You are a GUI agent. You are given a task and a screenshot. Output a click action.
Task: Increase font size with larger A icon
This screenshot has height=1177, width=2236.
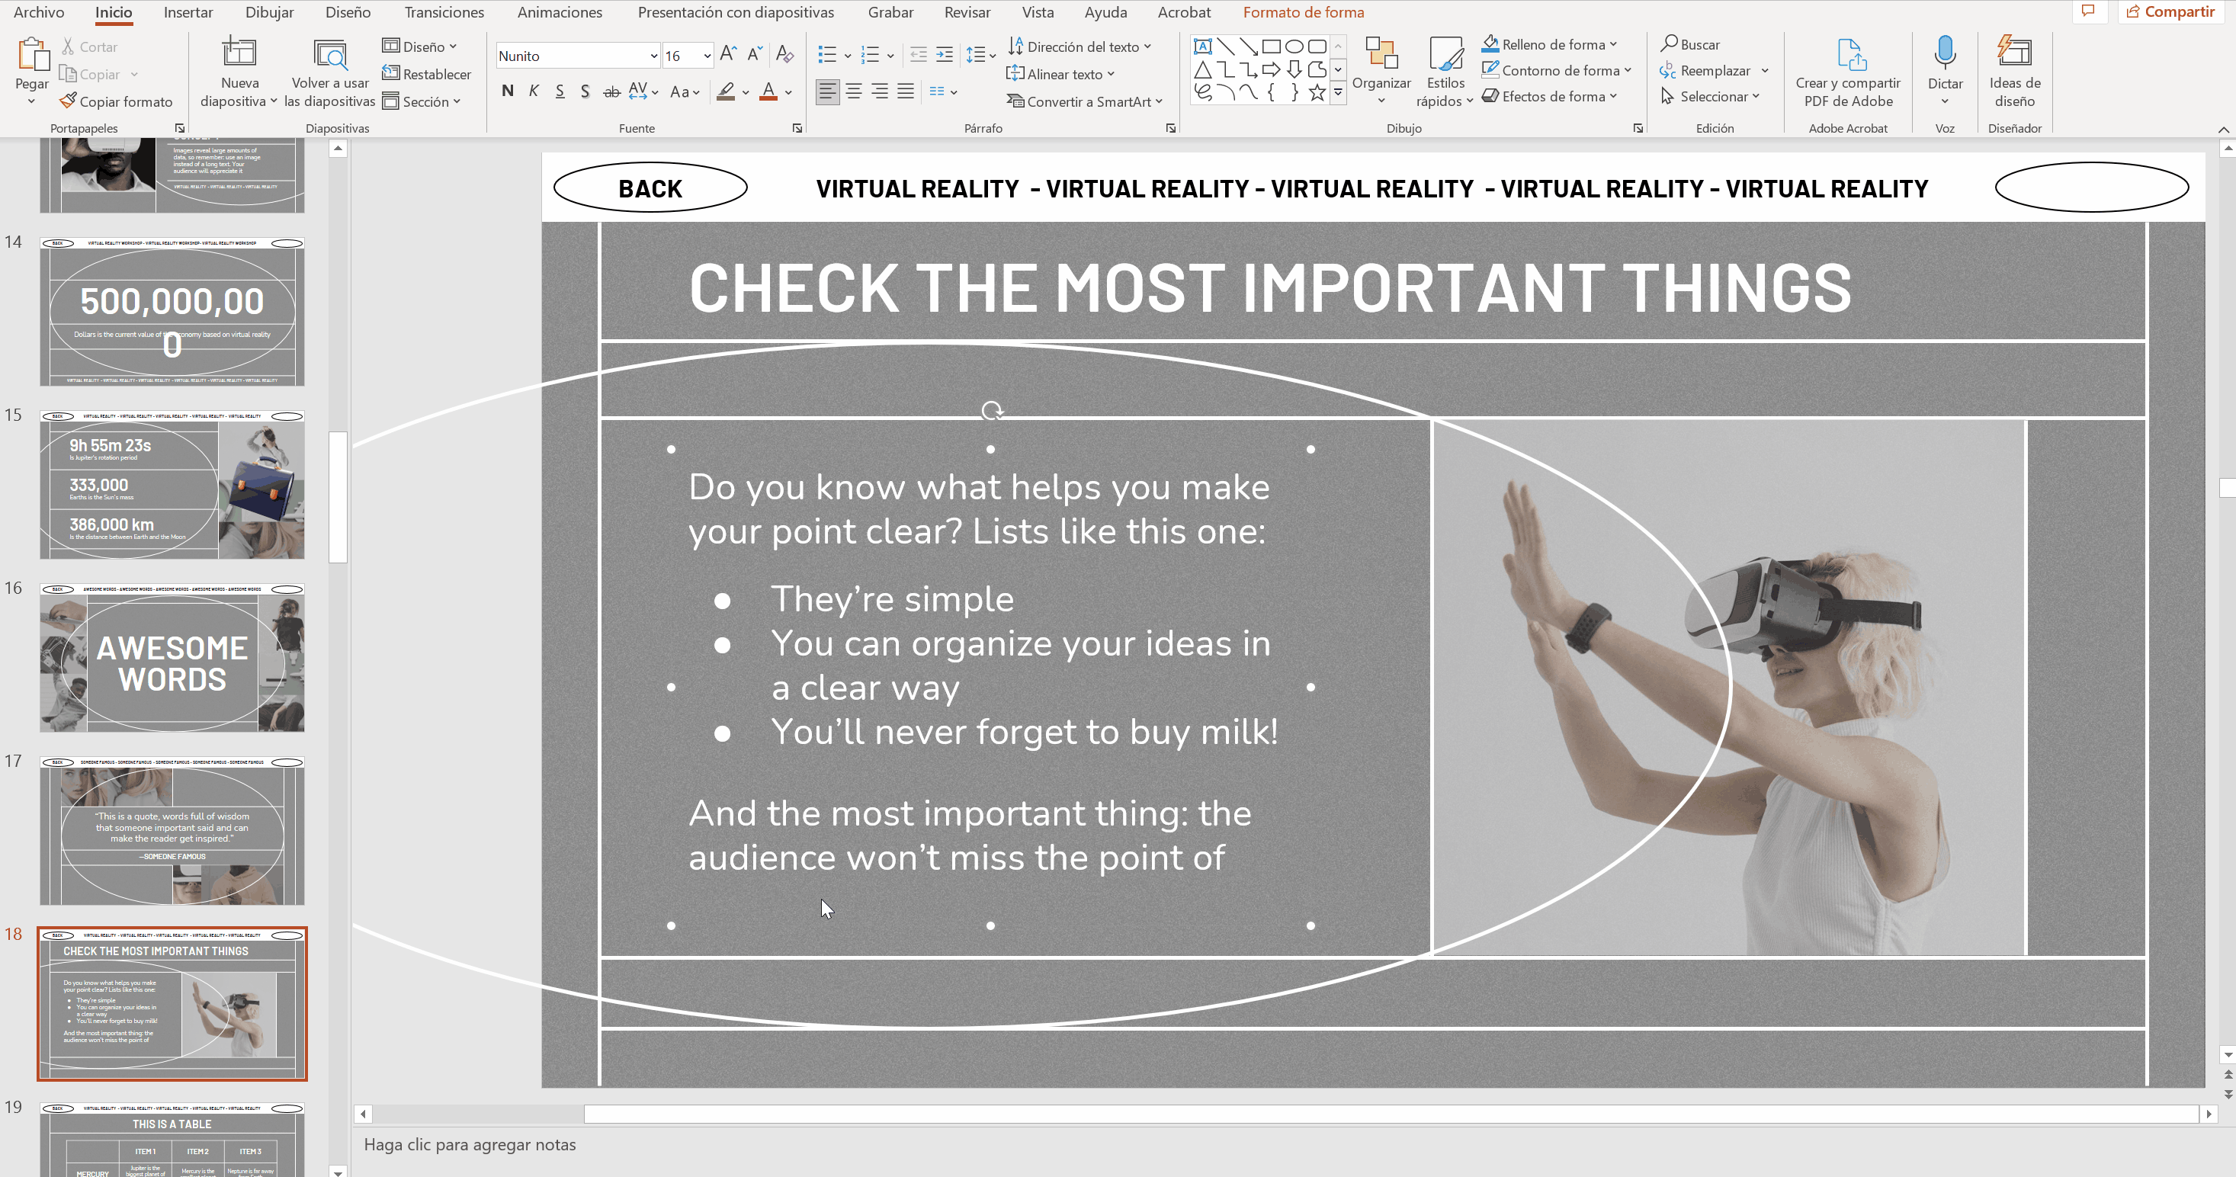(728, 54)
